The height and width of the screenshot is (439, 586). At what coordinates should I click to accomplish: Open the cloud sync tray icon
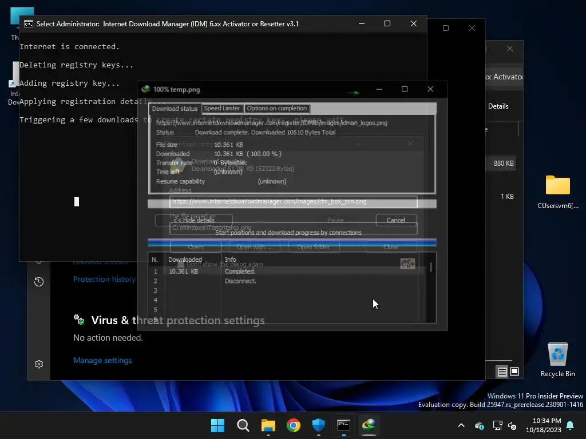pyautogui.click(x=479, y=425)
